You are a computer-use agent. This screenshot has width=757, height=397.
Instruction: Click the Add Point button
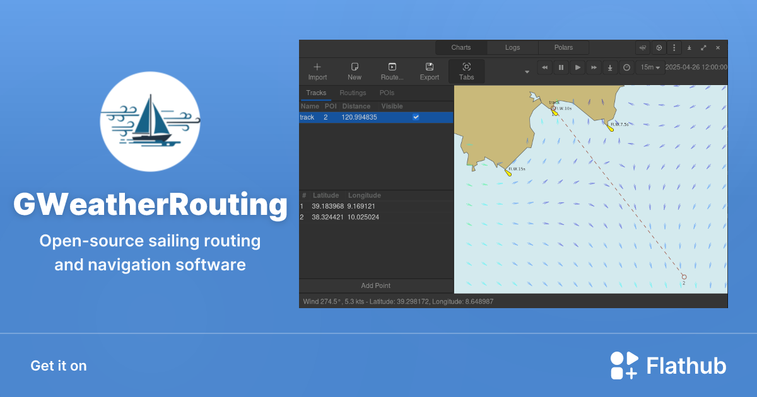pos(375,285)
